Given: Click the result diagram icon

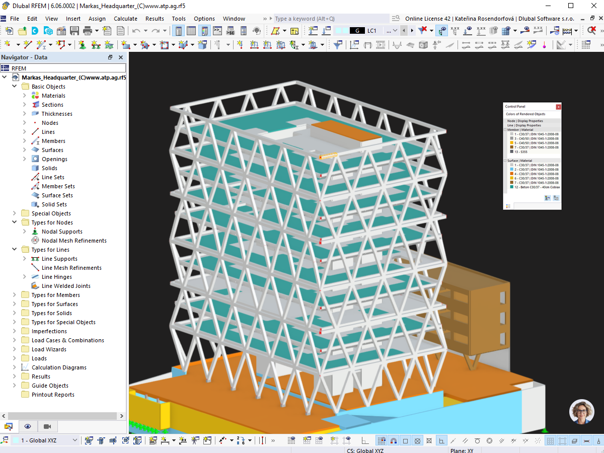Looking at the screenshot, I should coord(354,44).
